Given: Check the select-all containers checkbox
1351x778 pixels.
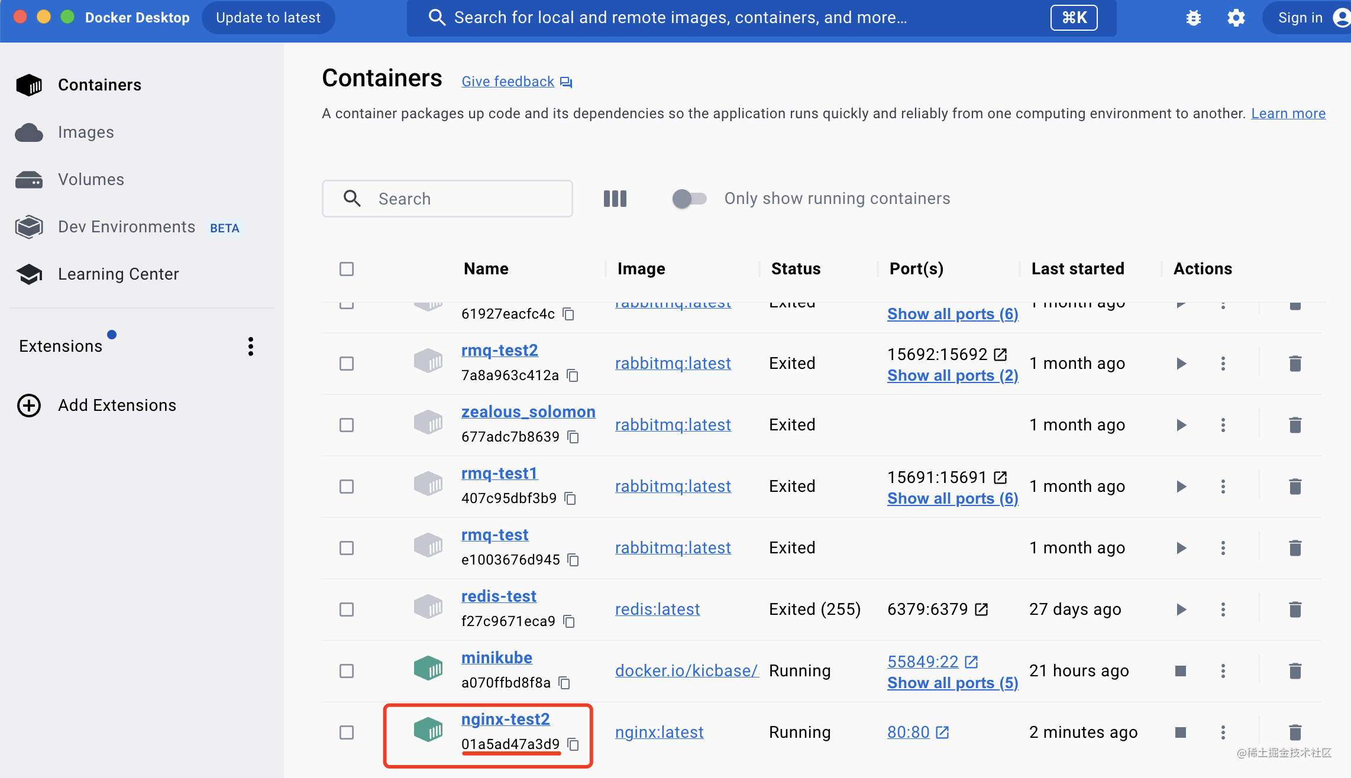Looking at the screenshot, I should pyautogui.click(x=347, y=269).
